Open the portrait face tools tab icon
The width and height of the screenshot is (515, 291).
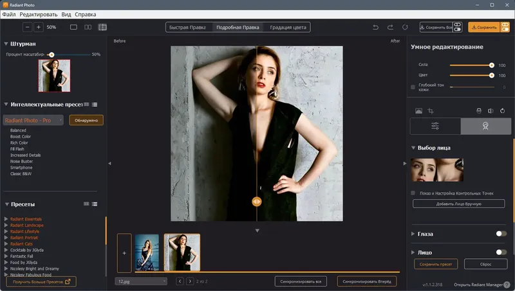487,126
